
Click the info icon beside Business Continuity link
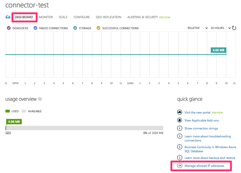(x=180, y=147)
